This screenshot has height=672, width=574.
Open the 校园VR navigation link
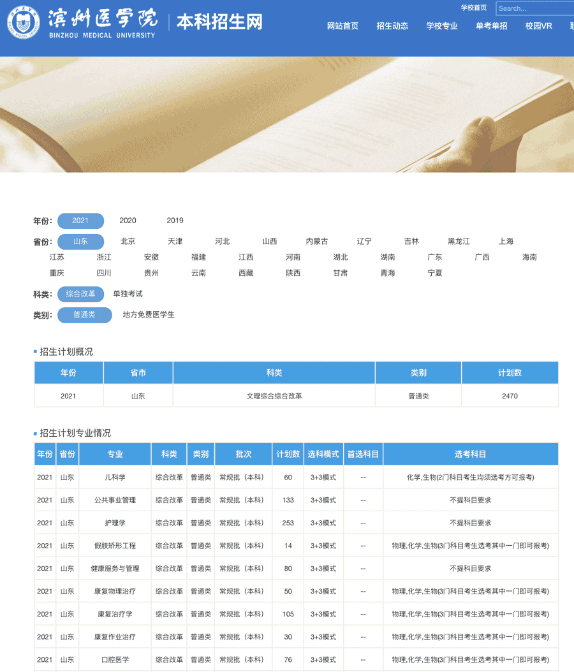538,26
